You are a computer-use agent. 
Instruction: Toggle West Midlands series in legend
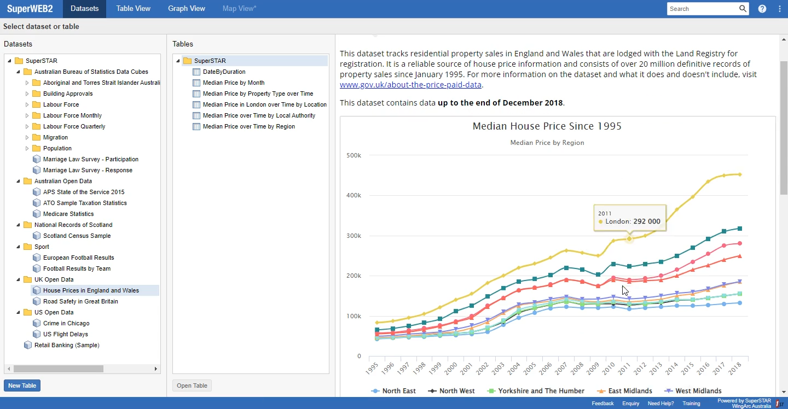click(692, 391)
